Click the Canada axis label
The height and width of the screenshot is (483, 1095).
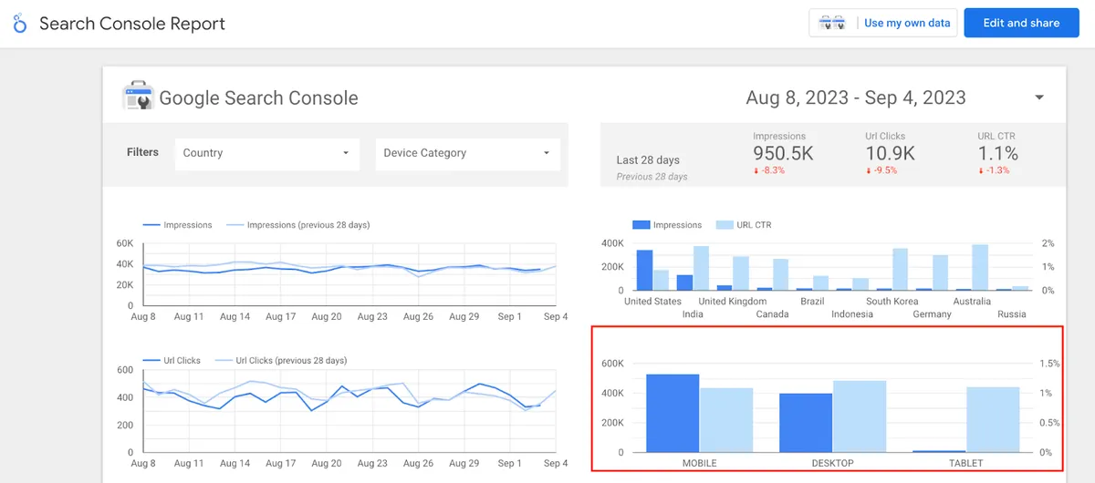click(x=773, y=314)
